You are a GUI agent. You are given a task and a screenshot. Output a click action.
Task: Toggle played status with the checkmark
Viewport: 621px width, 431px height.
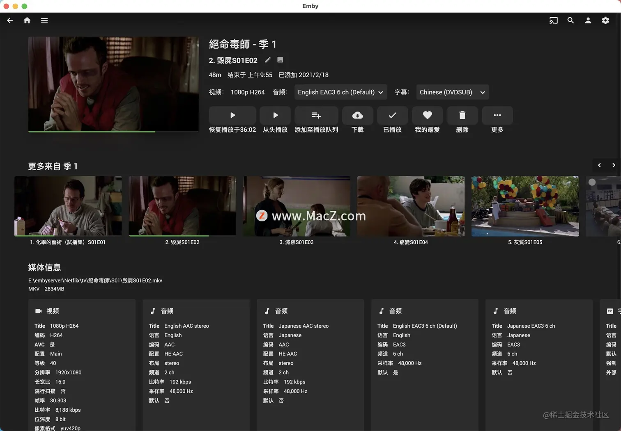(x=392, y=115)
